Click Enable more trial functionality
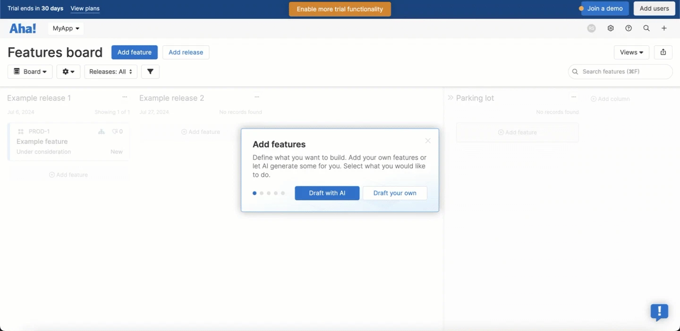The image size is (680, 331). pyautogui.click(x=340, y=9)
